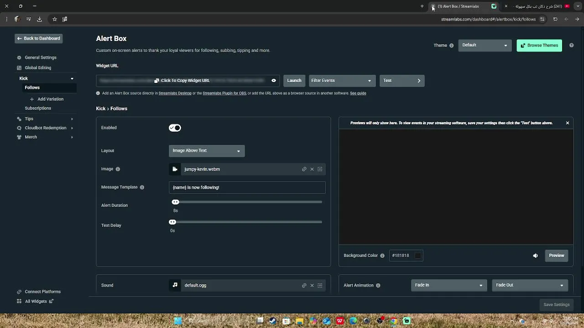This screenshot has height=328, width=584.
Task: Click Add Variation
Action: pyautogui.click(x=47, y=99)
